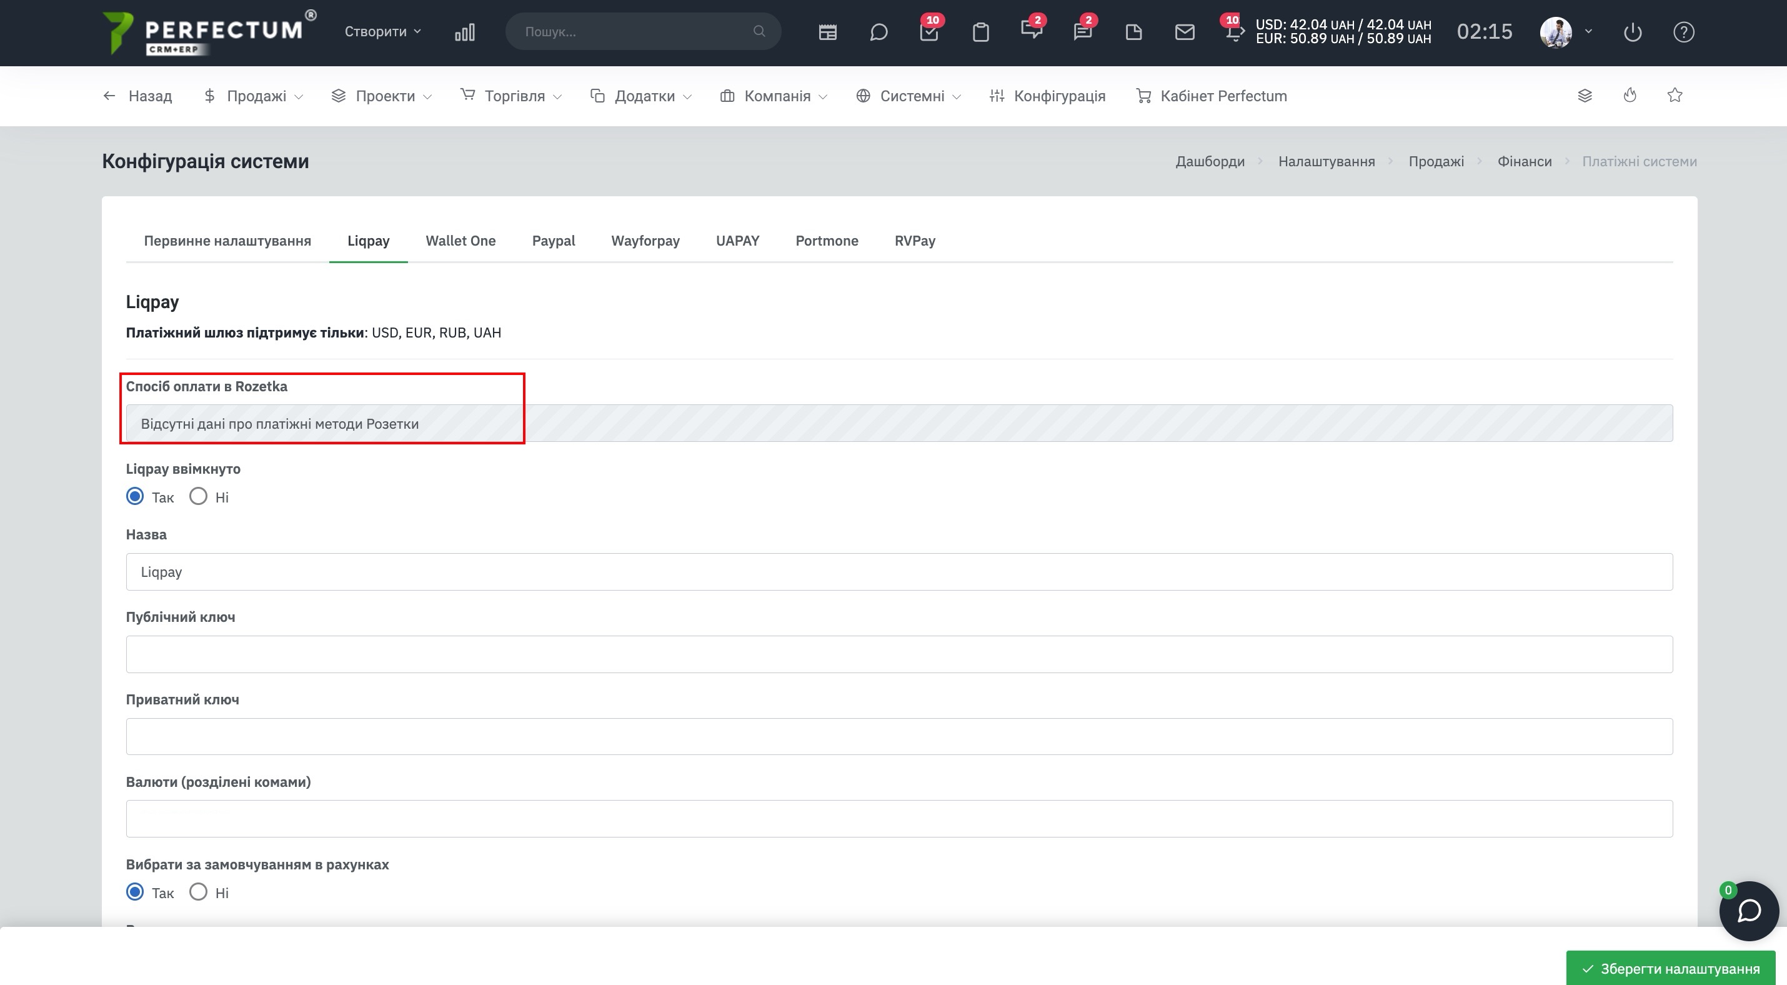The width and height of the screenshot is (1787, 985).
Task: Expand the user profile dropdown arrow
Action: click(1588, 31)
